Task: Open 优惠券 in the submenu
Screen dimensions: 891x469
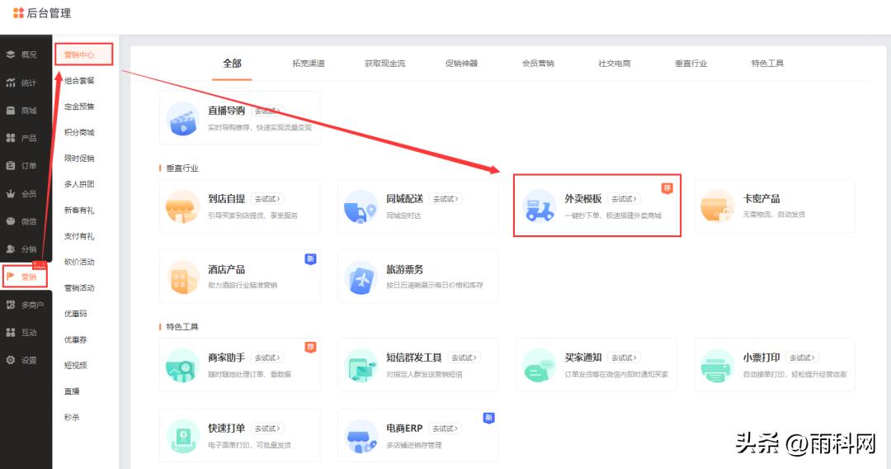Action: pyautogui.click(x=76, y=339)
